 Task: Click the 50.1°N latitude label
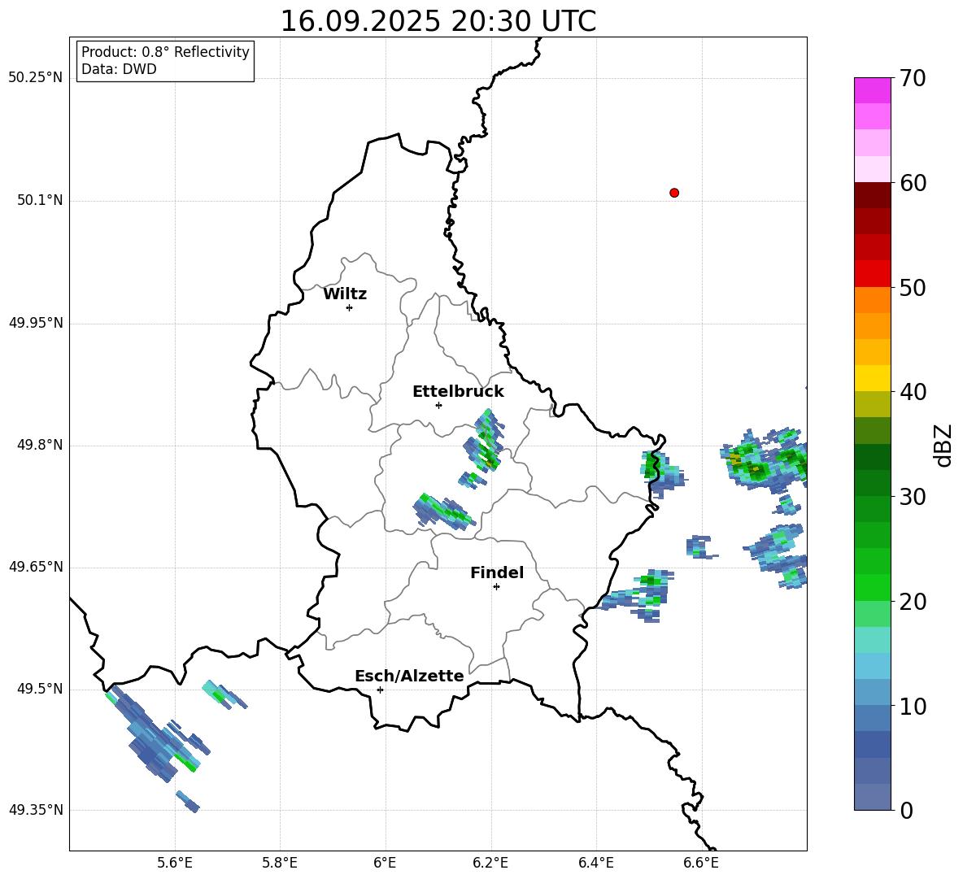tap(40, 200)
